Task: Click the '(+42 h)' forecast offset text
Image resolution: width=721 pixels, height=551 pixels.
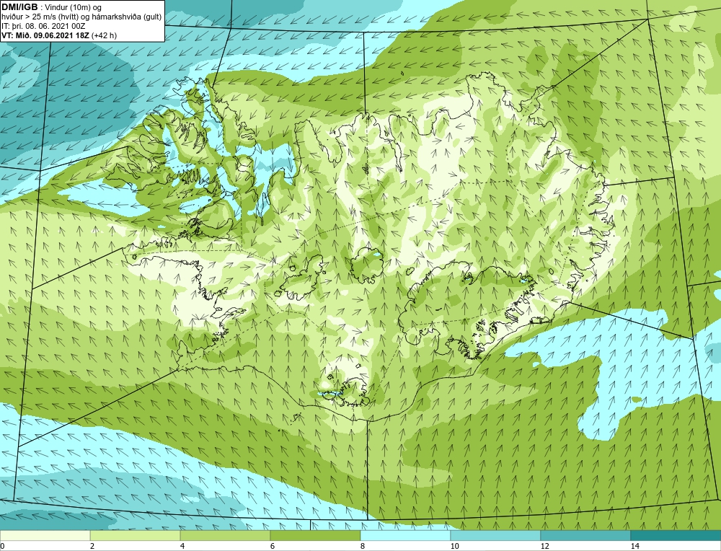Action: 105,35
